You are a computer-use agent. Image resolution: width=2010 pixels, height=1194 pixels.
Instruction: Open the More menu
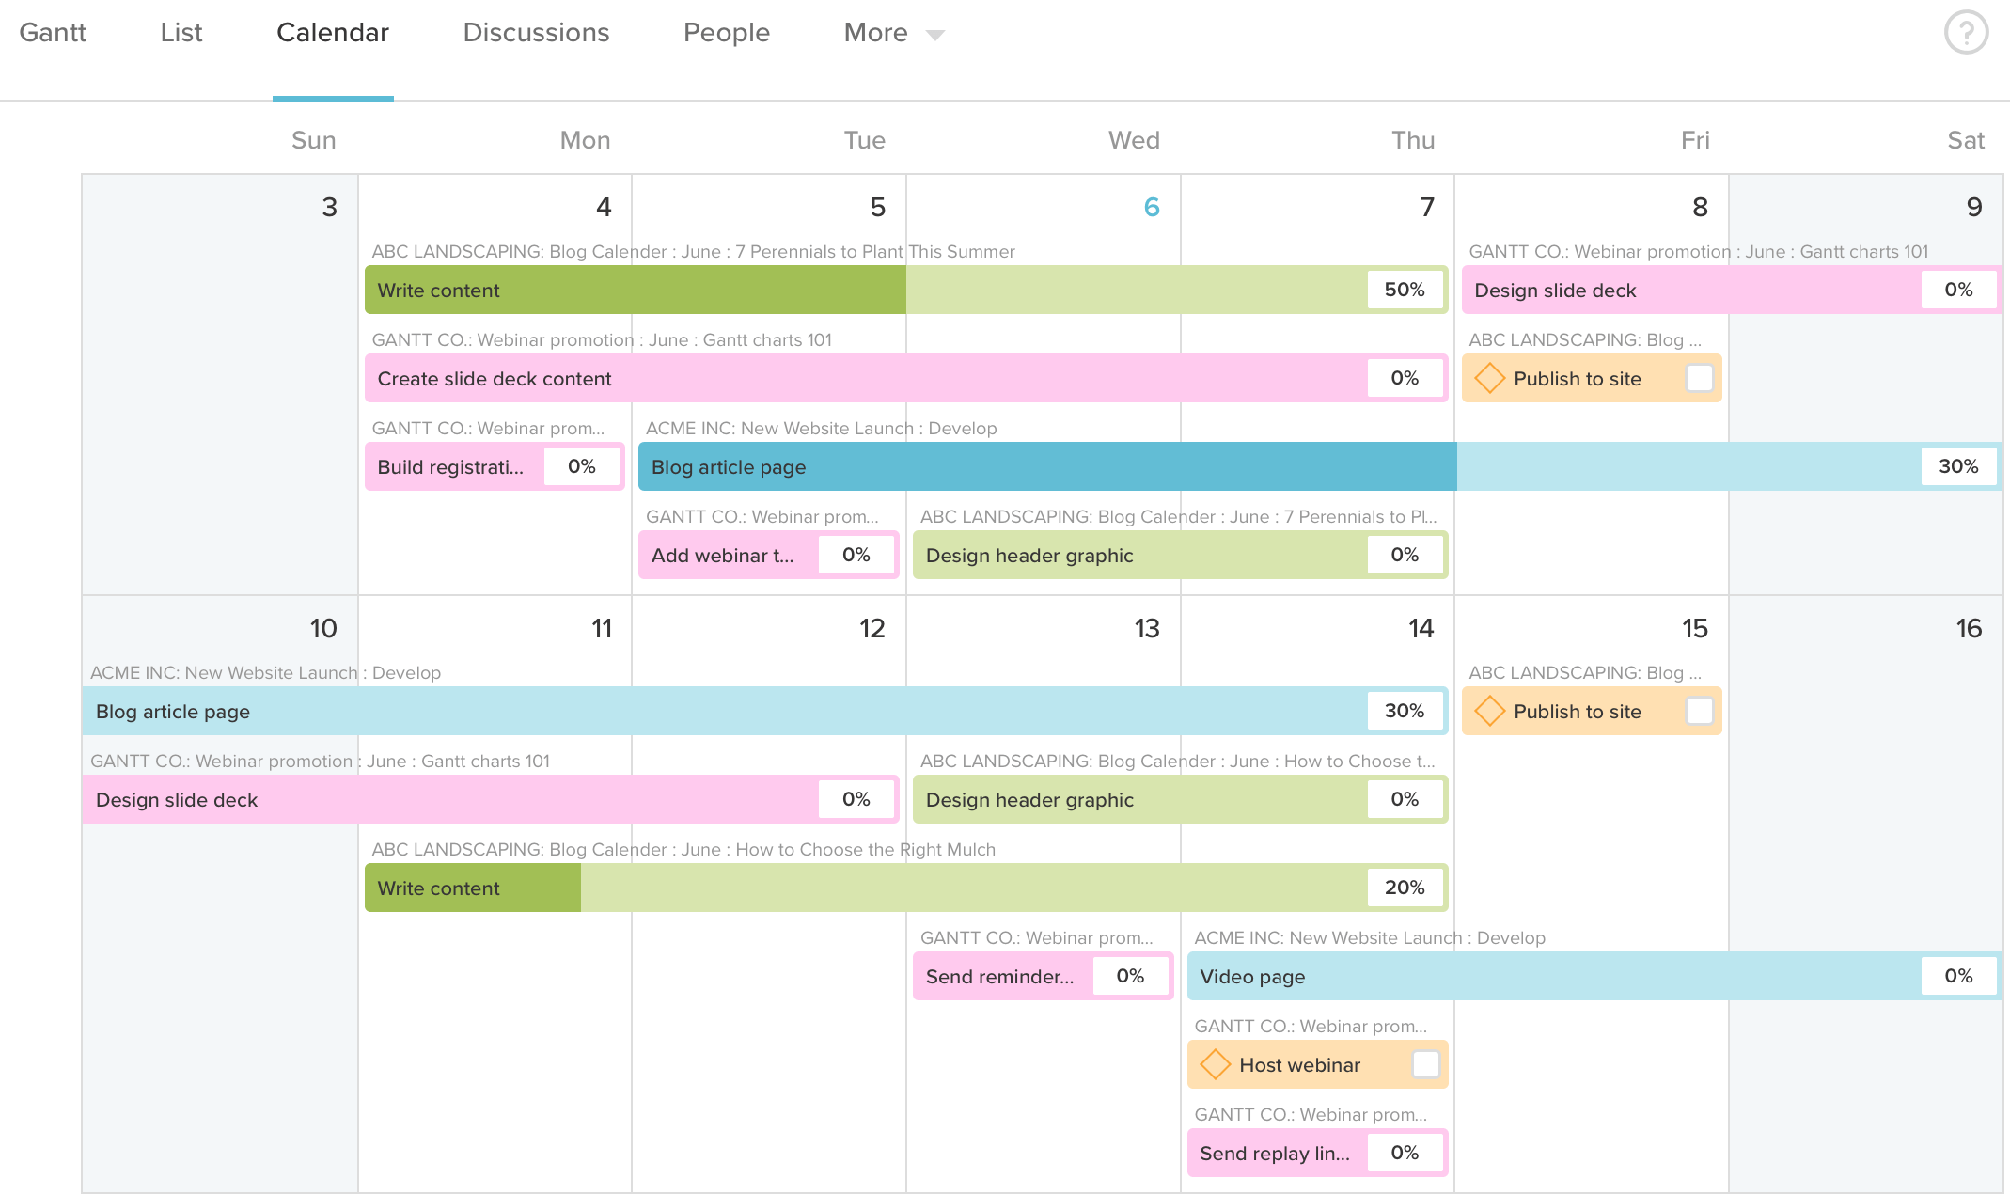888,33
